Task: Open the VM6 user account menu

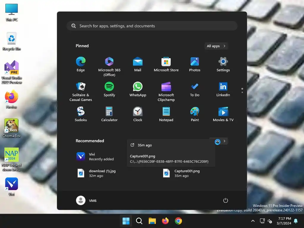Action: (86, 200)
